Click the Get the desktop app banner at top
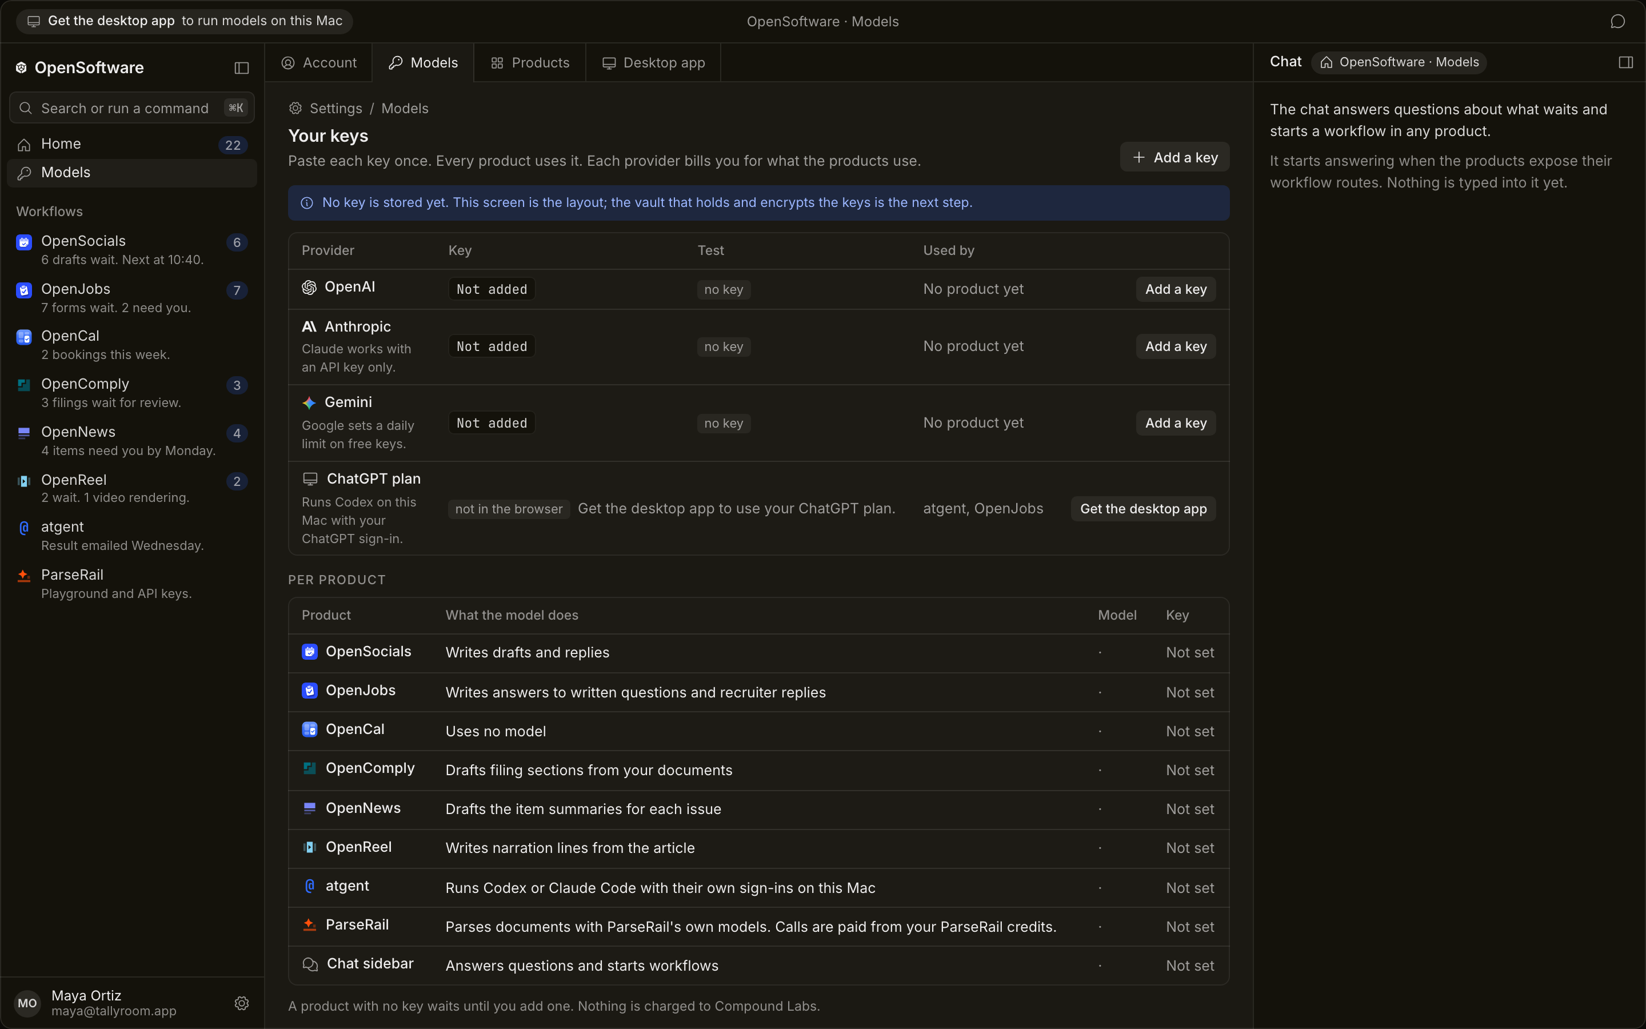Viewport: 1646px width, 1029px height. point(185,21)
